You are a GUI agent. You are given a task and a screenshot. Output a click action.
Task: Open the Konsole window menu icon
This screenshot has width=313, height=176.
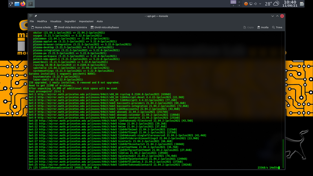[x=31, y=16]
